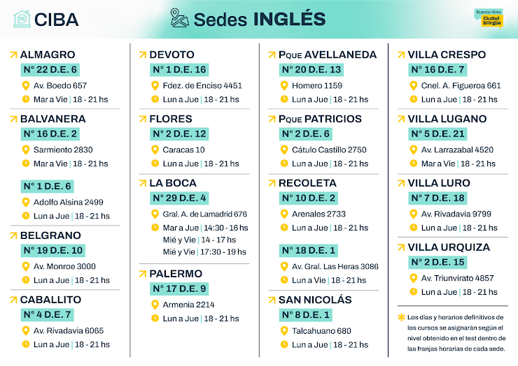The width and height of the screenshot is (518, 366).
Task: Click the Sedes INGLÉS title
Action: [259, 19]
